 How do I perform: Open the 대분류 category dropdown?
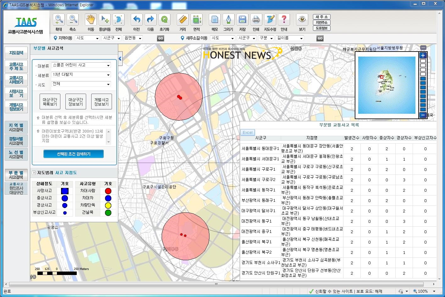point(81,65)
